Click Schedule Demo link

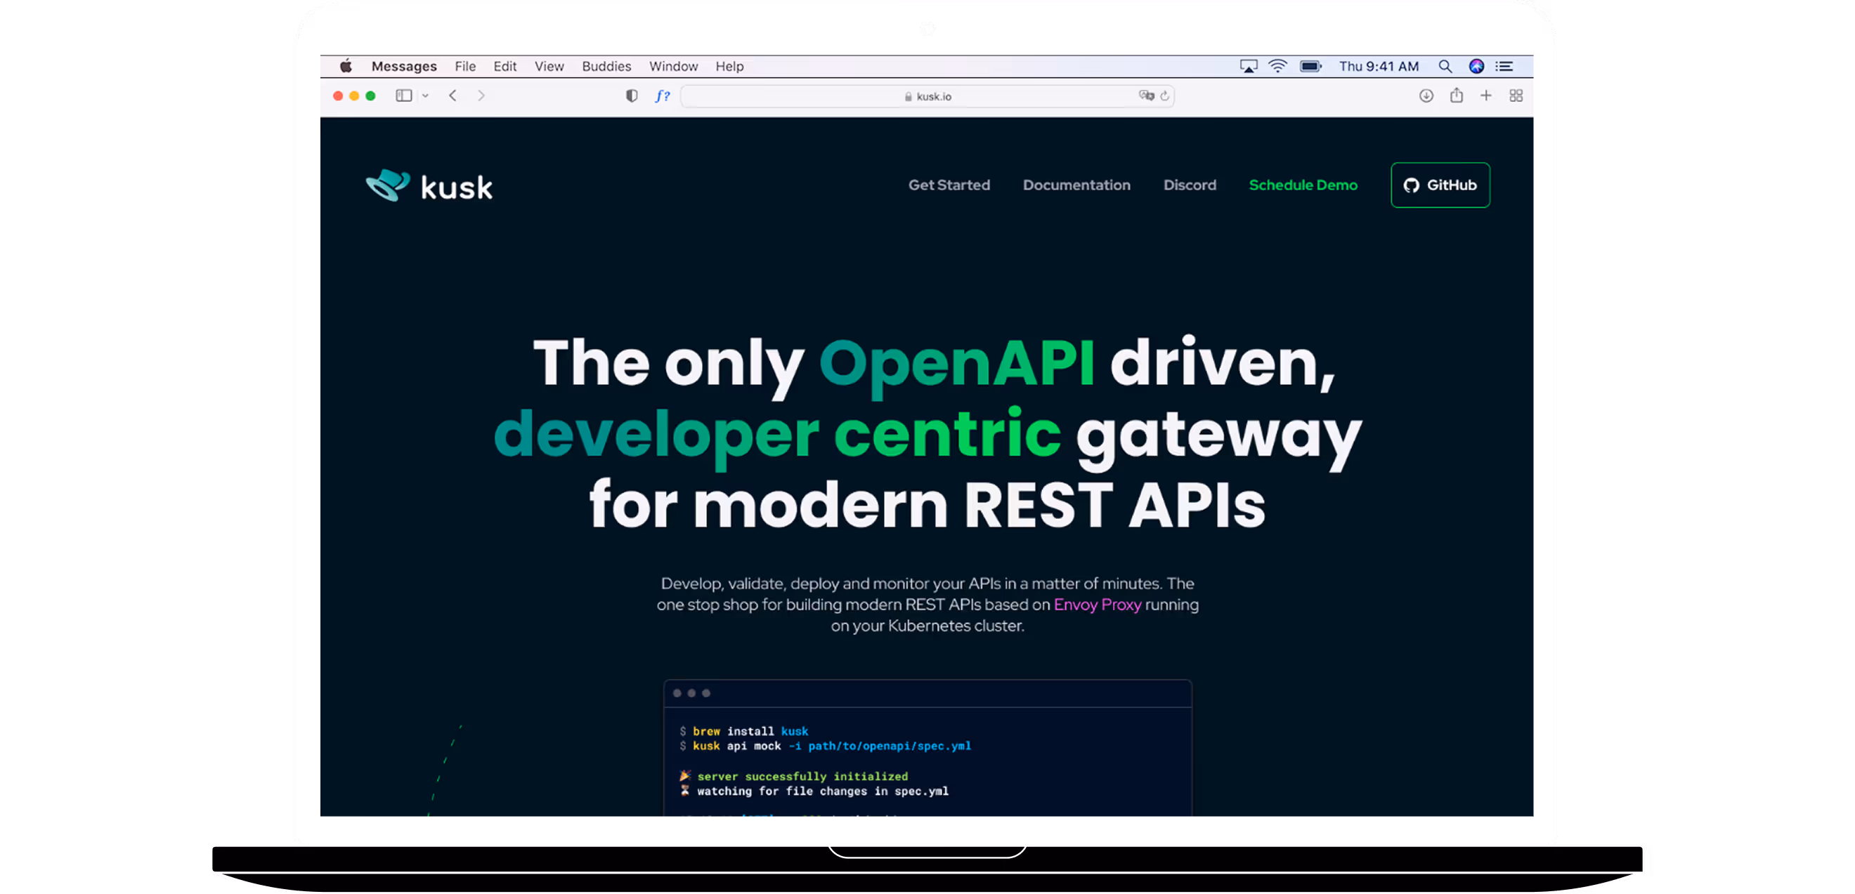[1303, 185]
